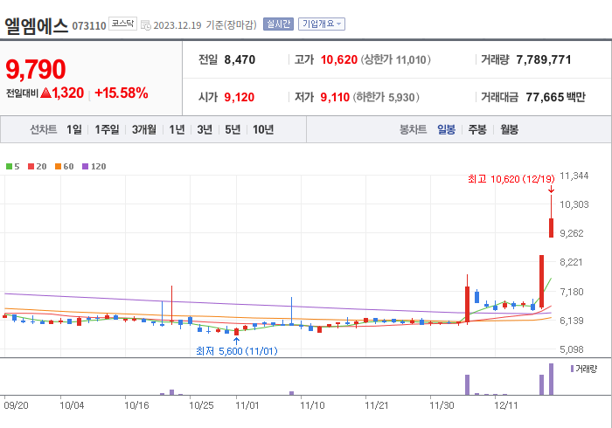Open the 기업개요 dropdown
The height and width of the screenshot is (428, 612).
322,24
